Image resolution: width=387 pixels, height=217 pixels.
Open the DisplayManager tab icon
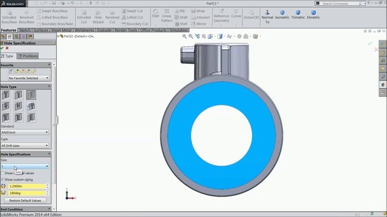30,37
